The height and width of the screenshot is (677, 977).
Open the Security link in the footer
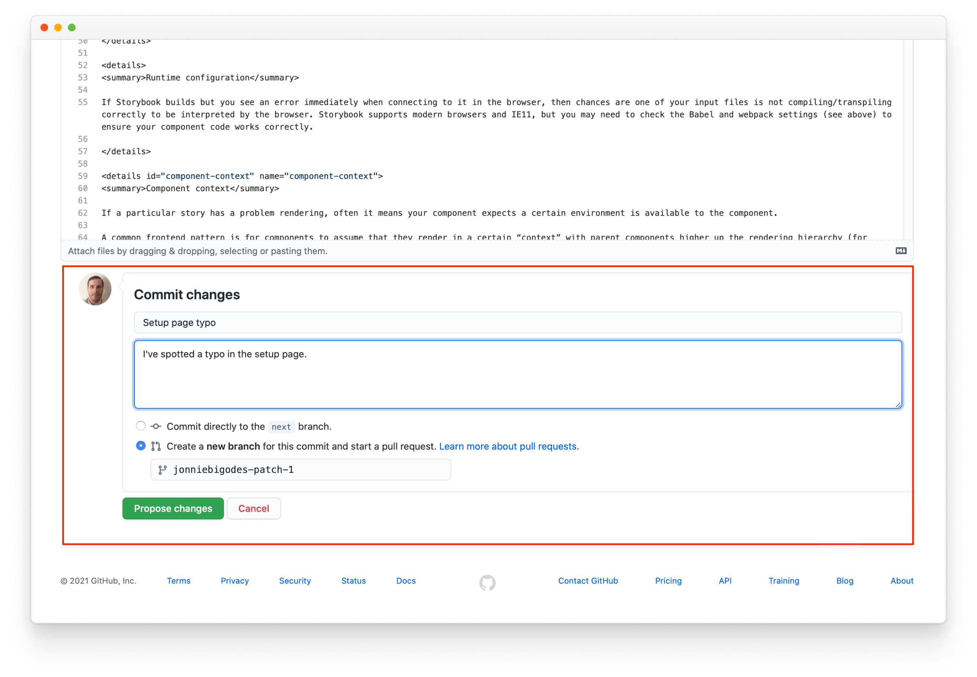click(294, 581)
